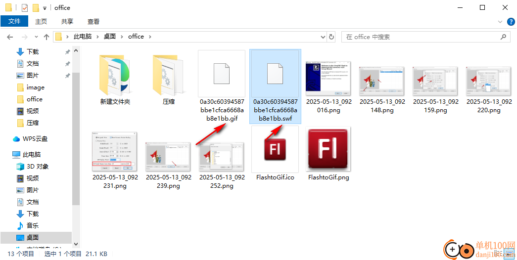
Task: Select 此电脑 in the navigation pane
Action: [31, 155]
